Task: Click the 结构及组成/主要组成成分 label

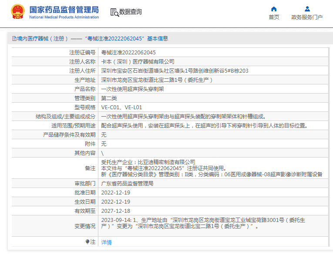Action: (x=66, y=116)
